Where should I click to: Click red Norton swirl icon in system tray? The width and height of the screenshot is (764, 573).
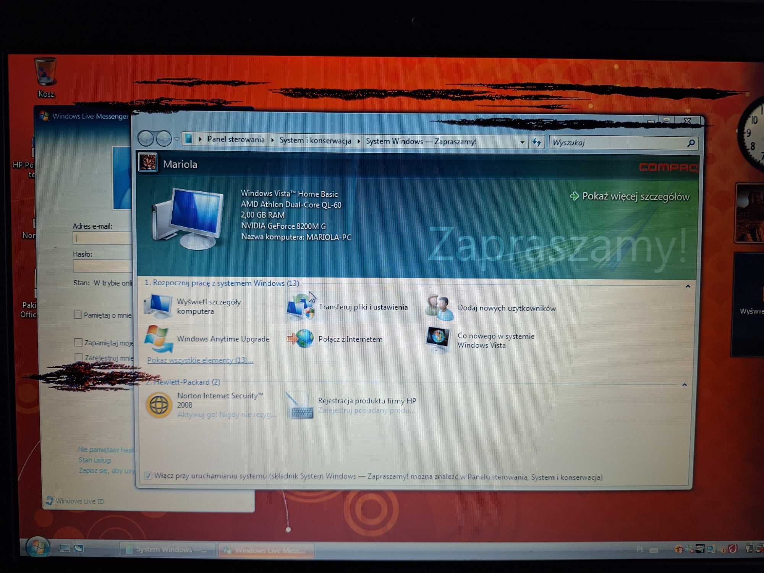point(732,549)
